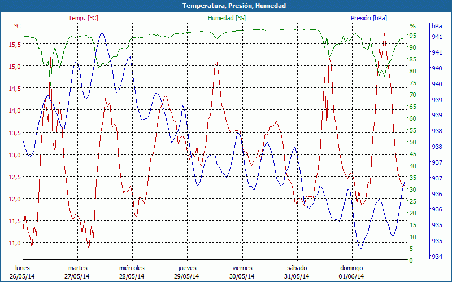This screenshot has height=282, width=452.
Task: Click the date 31/05/14 on the axis
Action: tap(297, 276)
